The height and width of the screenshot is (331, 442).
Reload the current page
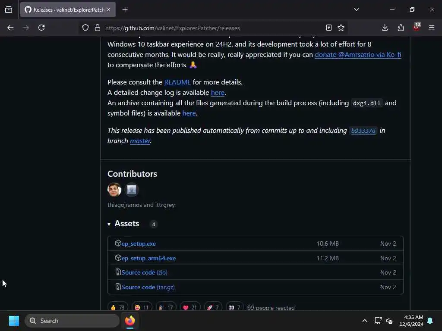tap(41, 28)
